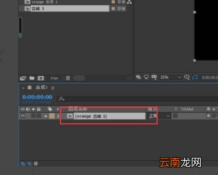Image resolution: width=218 pixels, height=175 pixels.
Task: Click the Video eye column header icon
Action: coord(23,109)
